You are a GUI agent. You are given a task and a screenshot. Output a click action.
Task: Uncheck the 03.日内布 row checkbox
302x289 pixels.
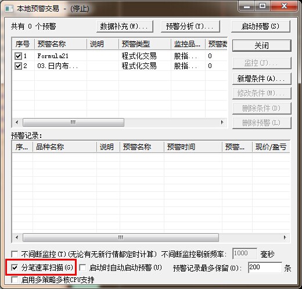[18, 66]
